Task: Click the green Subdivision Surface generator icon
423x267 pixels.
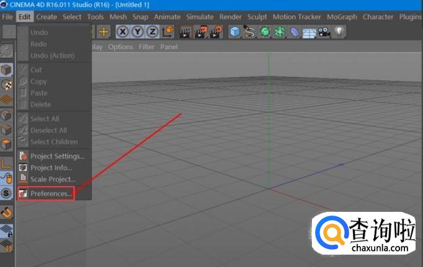Action: (x=265, y=32)
